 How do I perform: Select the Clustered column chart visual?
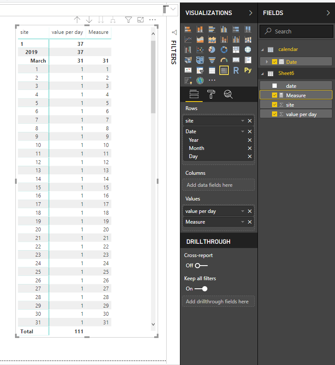(x=224, y=29)
